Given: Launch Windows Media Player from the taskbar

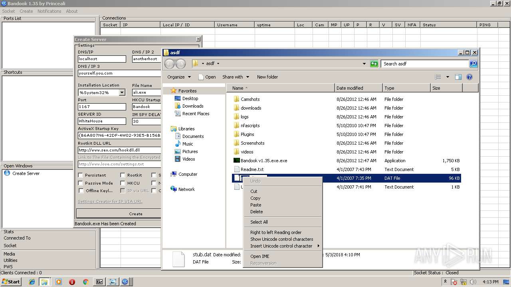Looking at the screenshot, I should pos(59,282).
